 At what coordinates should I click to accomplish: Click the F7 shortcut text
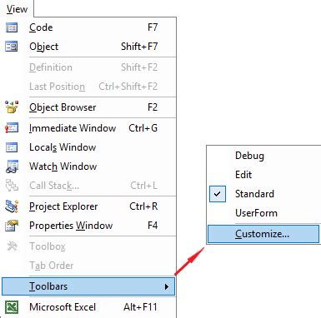point(153,27)
